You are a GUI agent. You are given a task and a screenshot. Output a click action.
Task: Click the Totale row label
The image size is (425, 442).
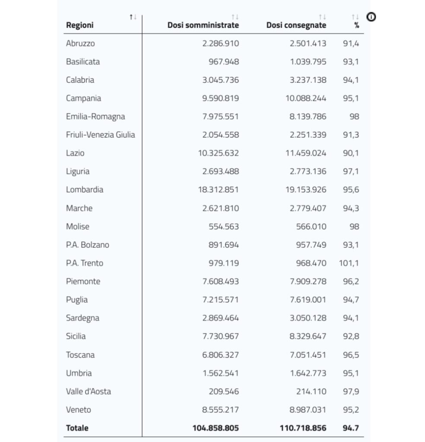click(x=77, y=428)
